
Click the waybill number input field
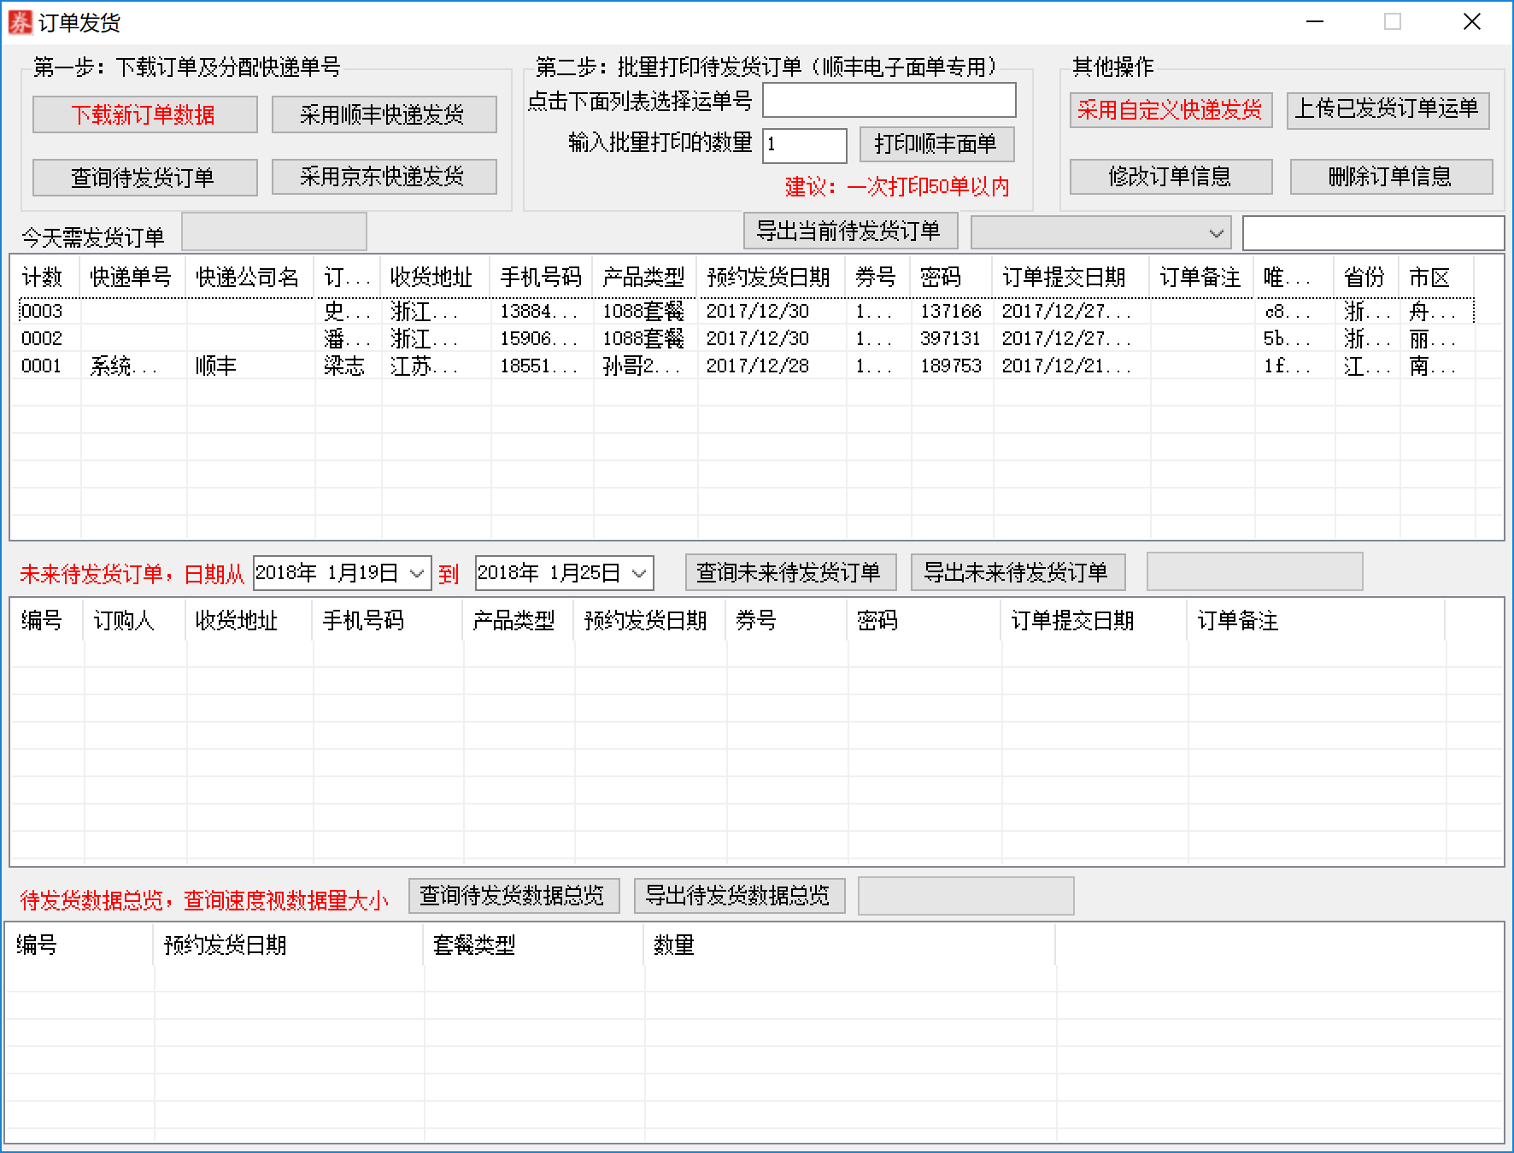coord(889,100)
